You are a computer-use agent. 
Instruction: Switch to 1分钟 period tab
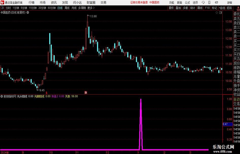15,8
